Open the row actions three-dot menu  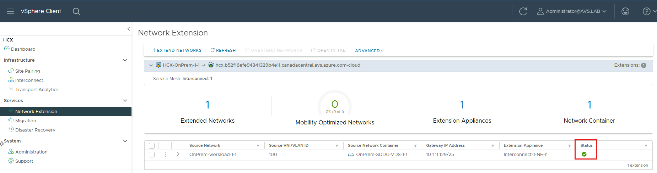(165, 154)
